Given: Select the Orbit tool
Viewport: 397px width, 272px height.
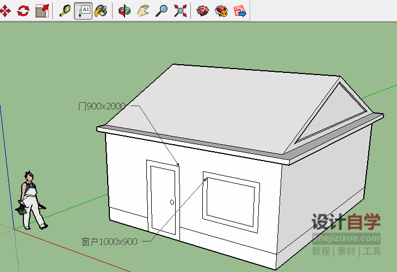Looking at the screenshot, I should click(125, 11).
